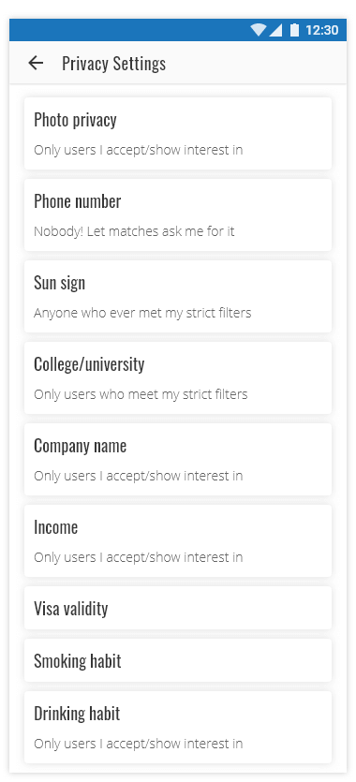Open the Income privacy setting
The height and width of the screenshot is (782, 356).
click(178, 540)
